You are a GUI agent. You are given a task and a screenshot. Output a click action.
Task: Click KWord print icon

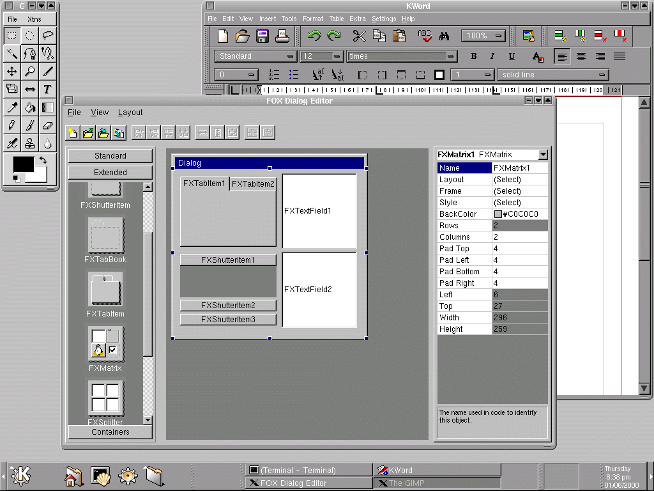click(282, 36)
